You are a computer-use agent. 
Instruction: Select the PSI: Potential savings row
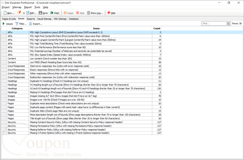82,51
